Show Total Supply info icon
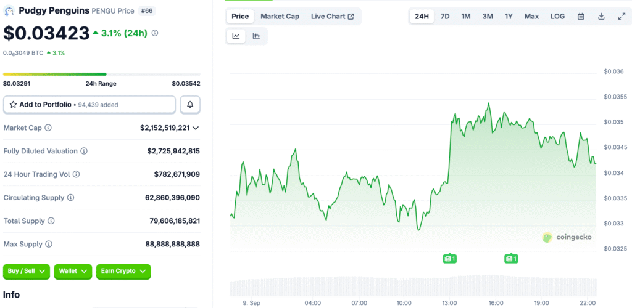Viewport: 632px width, 308px height. (51, 221)
